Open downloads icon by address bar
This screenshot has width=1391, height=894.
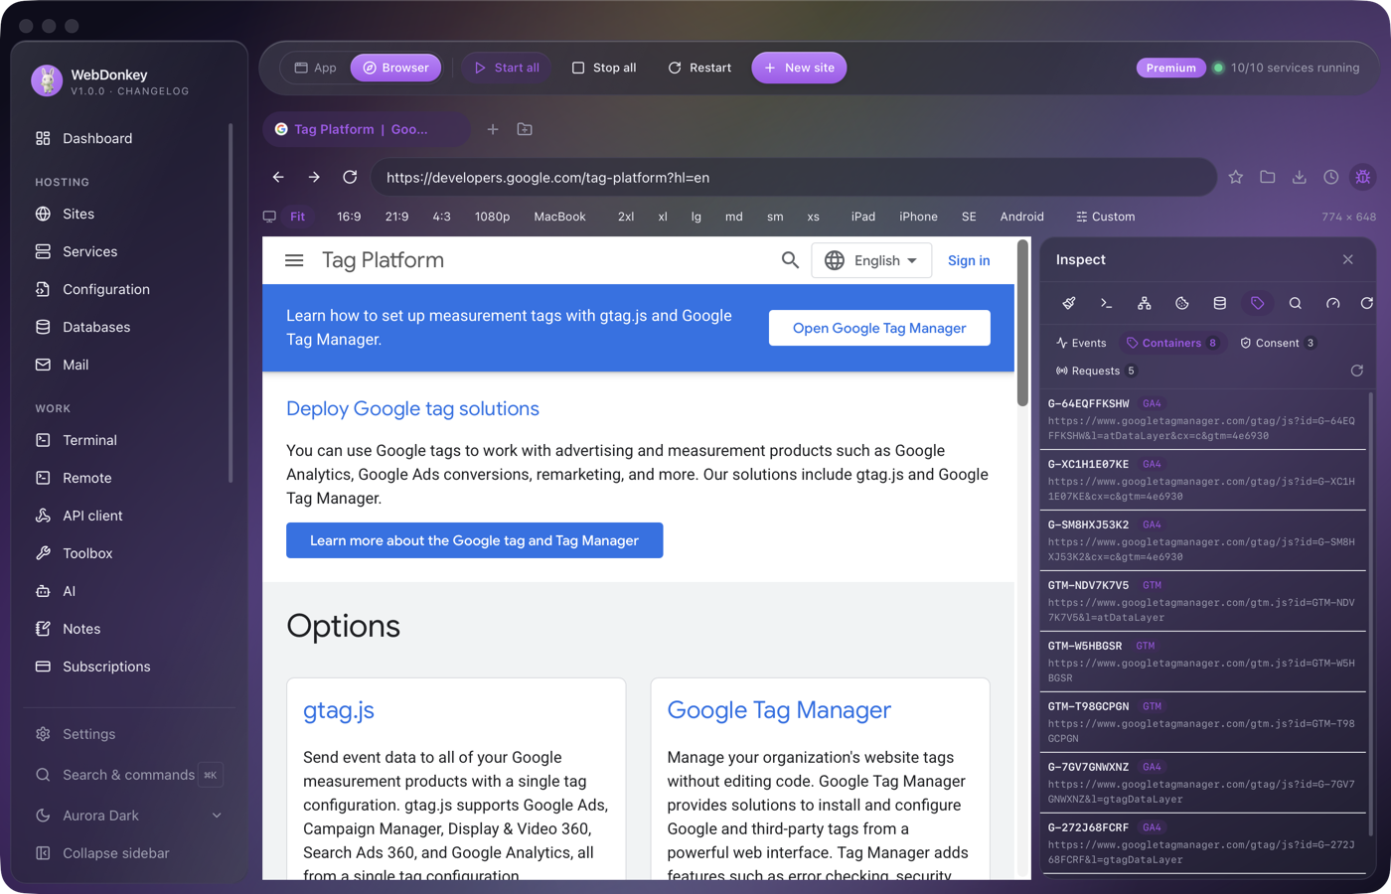click(x=1300, y=177)
